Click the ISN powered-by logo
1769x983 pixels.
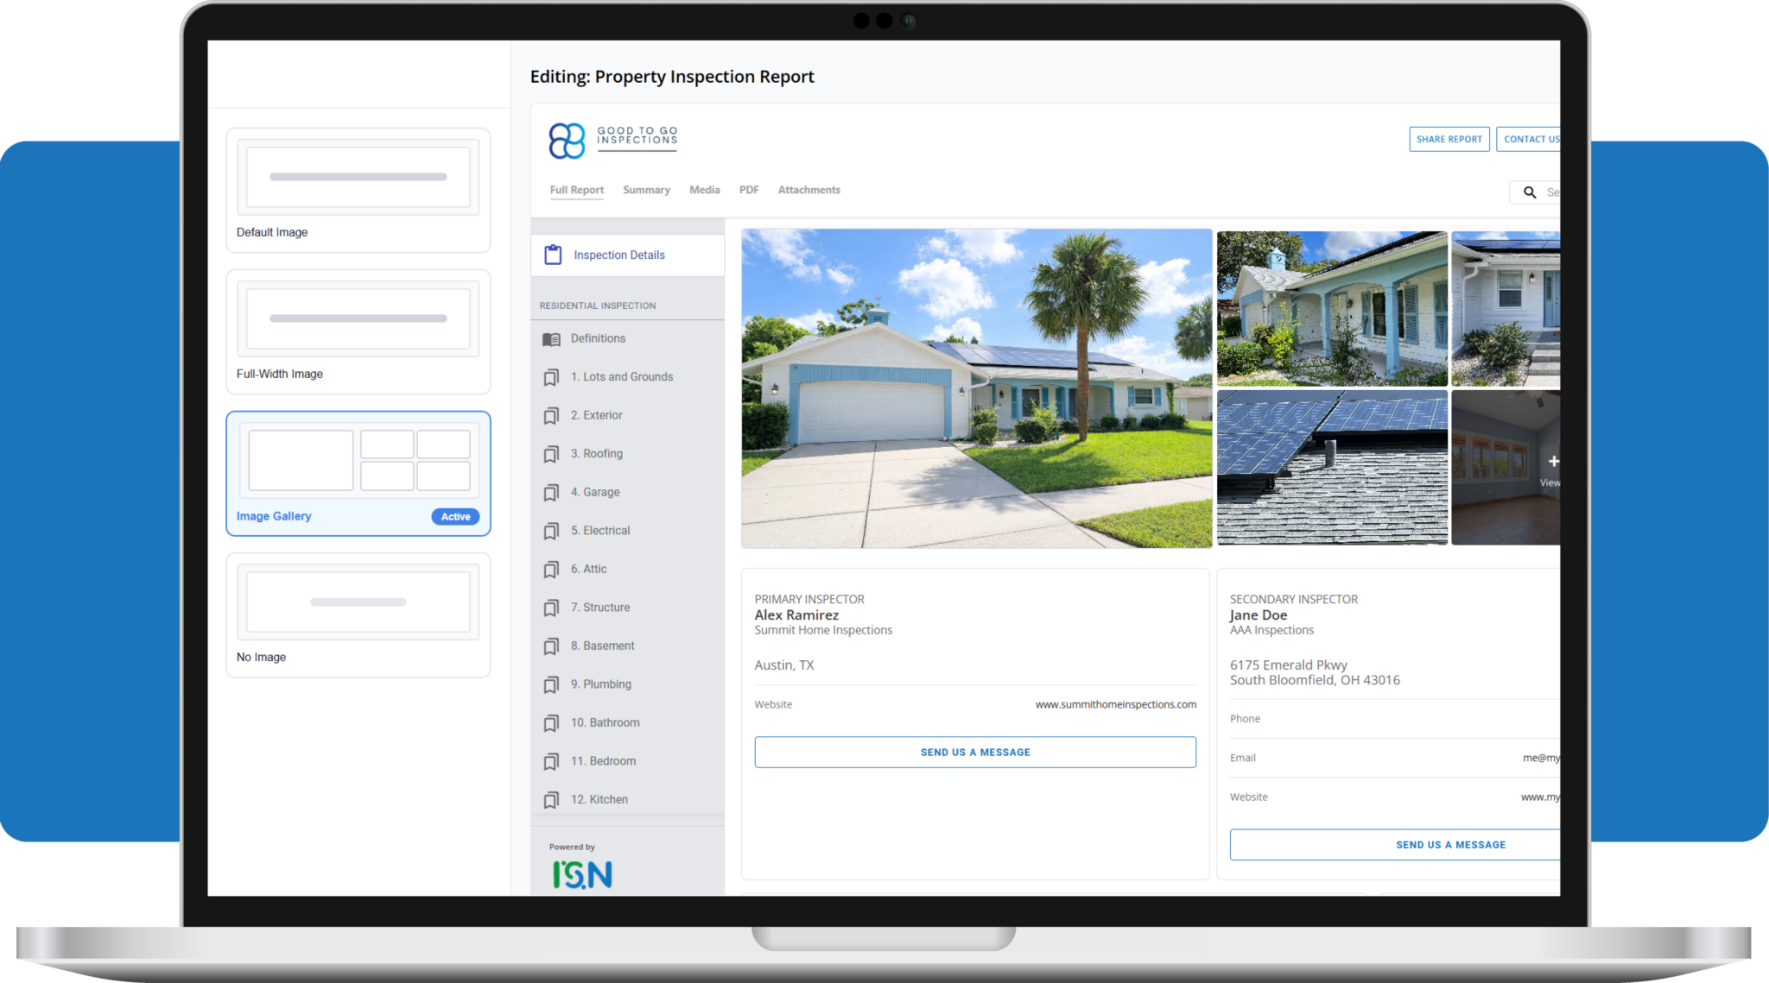pos(582,874)
